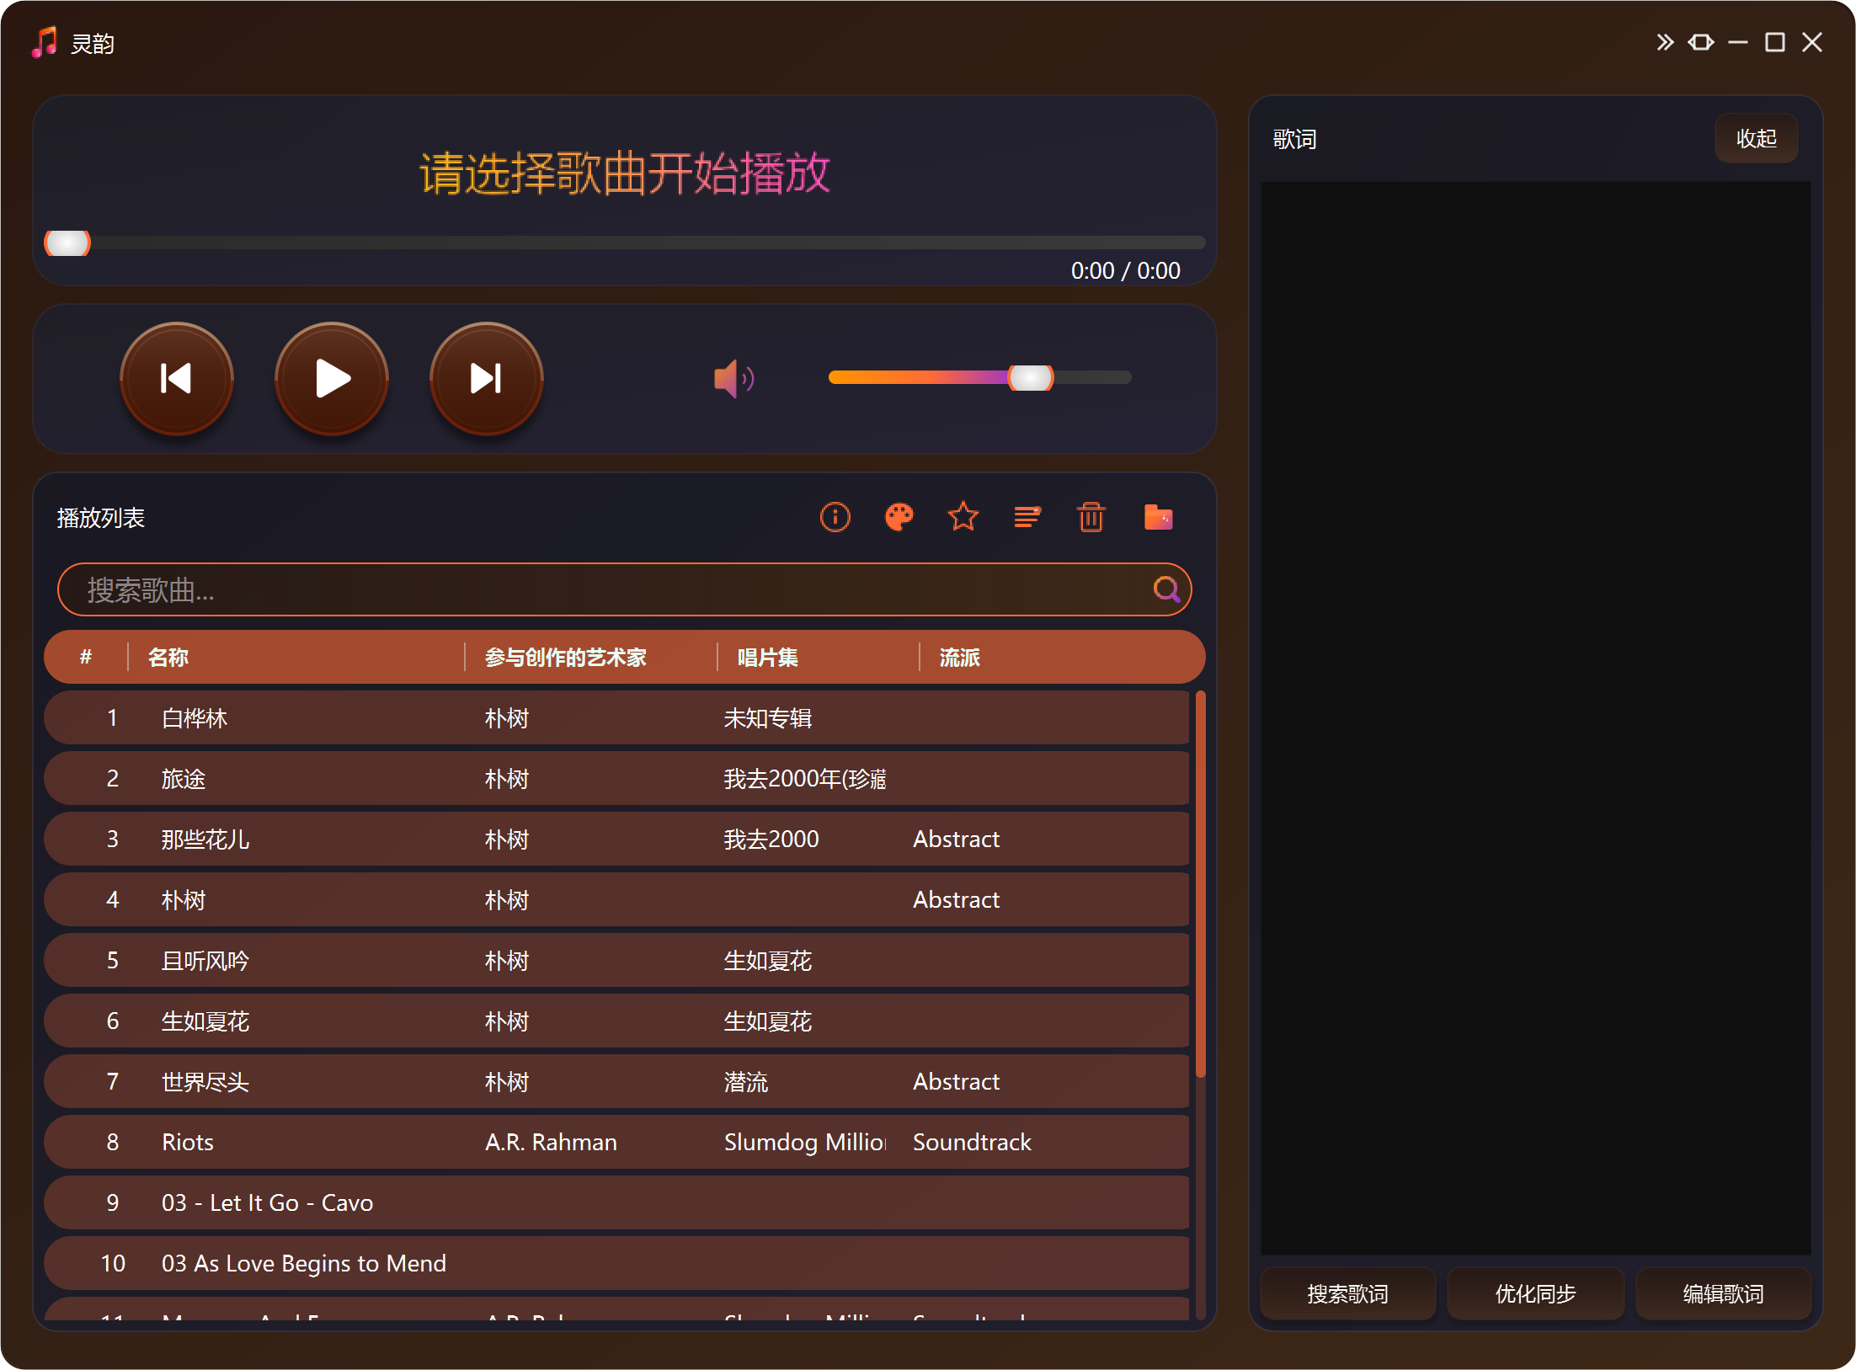Toggle compact mode in the title bar
The image size is (1856, 1370).
point(1701,41)
